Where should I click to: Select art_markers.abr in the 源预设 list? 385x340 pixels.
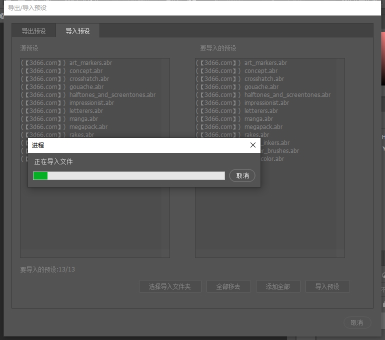point(90,63)
